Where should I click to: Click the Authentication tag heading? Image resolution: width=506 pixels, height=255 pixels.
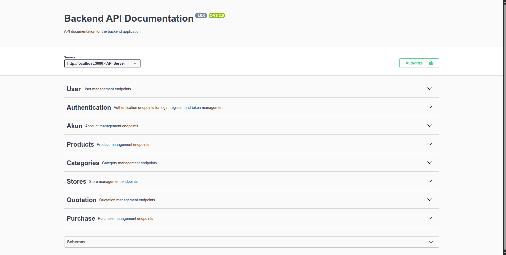[89, 108]
